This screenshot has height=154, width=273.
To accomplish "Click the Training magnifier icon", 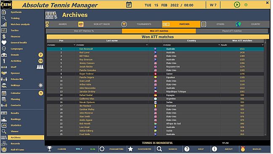I will pos(4,18).
